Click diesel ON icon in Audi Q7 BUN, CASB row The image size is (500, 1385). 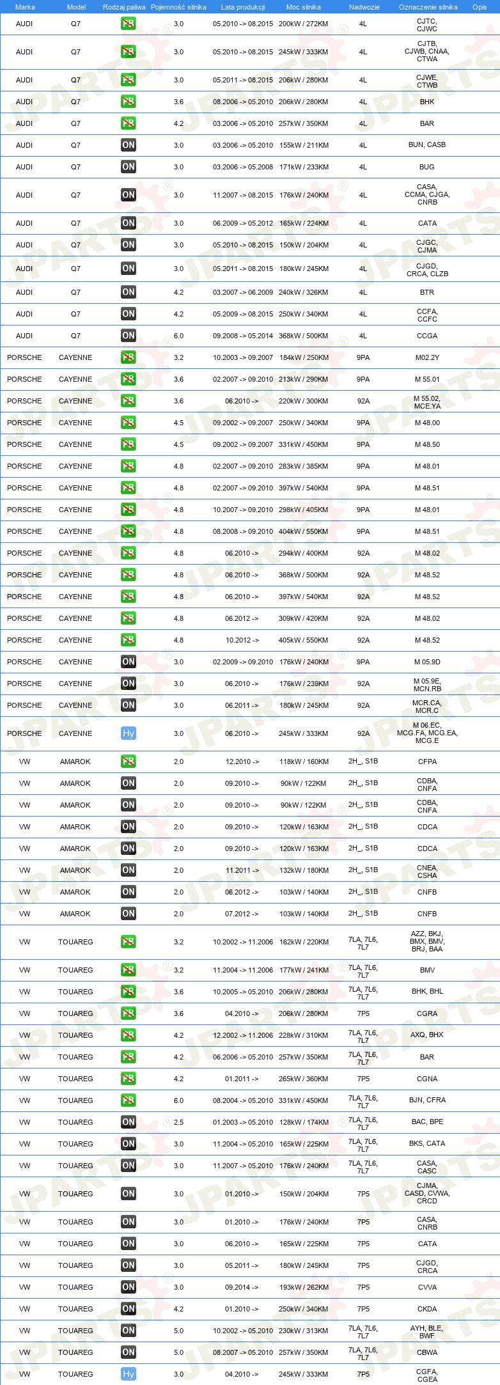129,145
